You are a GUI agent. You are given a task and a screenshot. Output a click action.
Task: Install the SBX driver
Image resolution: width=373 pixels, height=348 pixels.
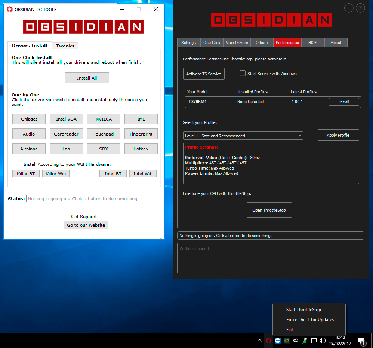104,149
